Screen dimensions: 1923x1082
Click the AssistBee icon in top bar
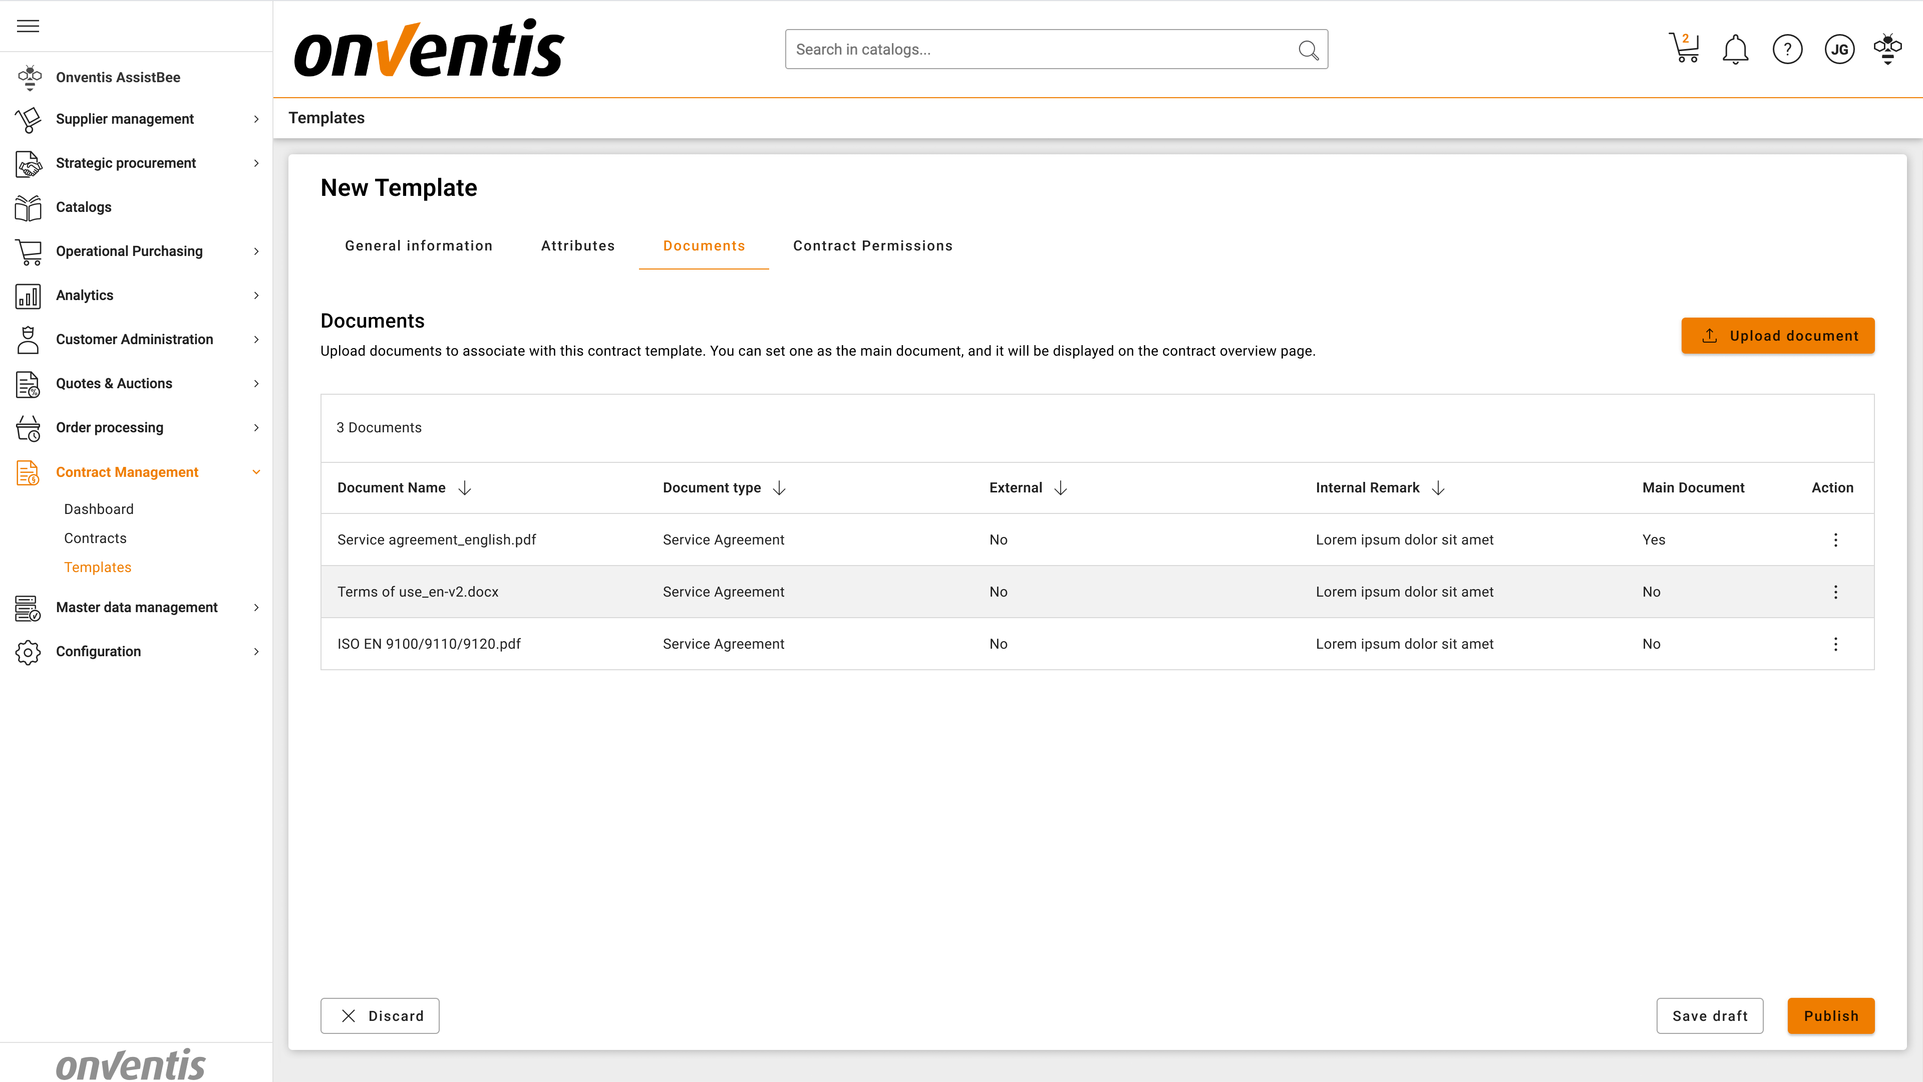point(1887,49)
